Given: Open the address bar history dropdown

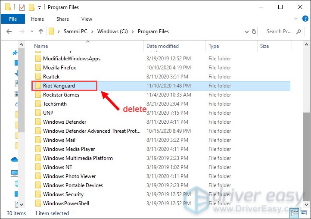Looking at the screenshot, I should point(246,31).
